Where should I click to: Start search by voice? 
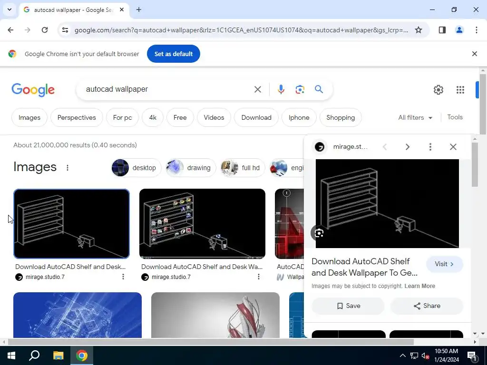[x=281, y=89]
